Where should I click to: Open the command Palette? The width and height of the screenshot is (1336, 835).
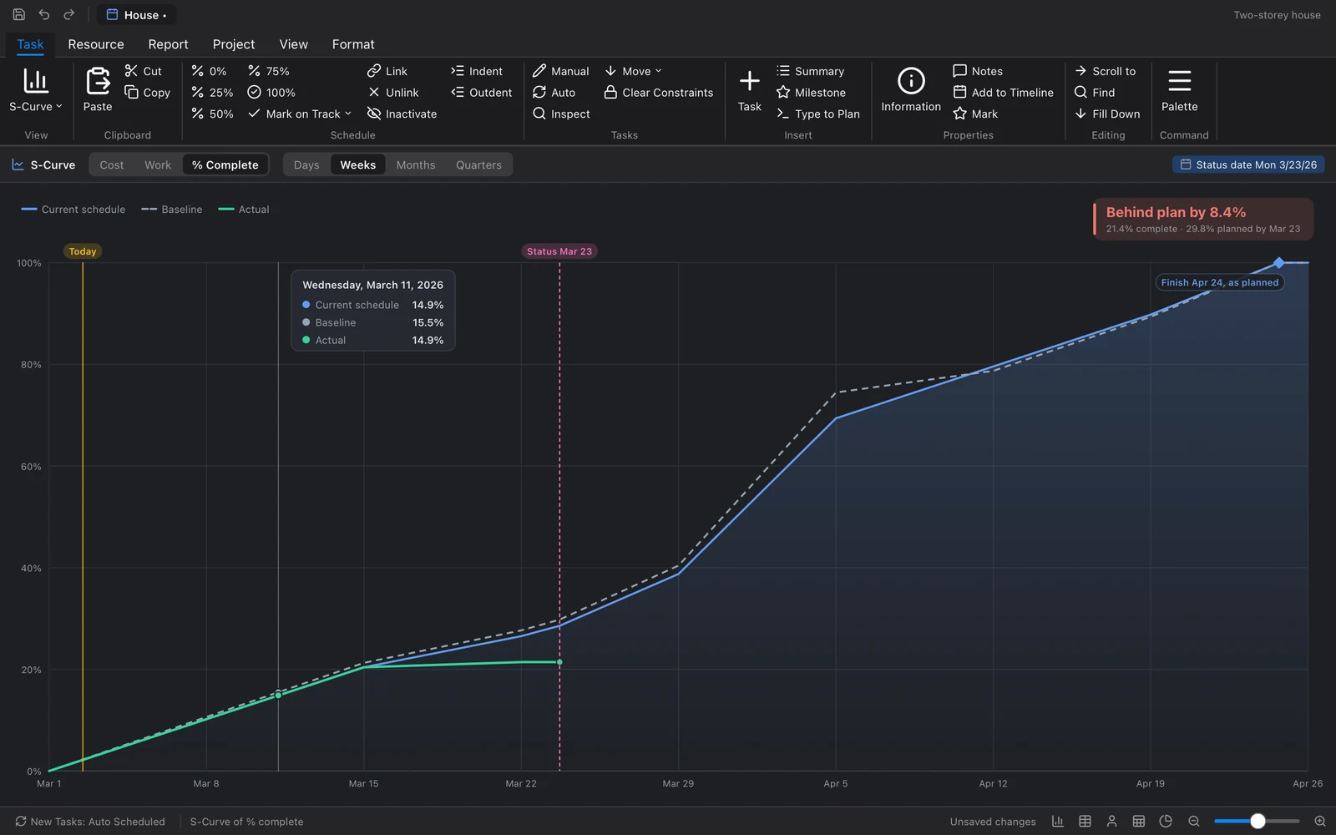(x=1180, y=89)
